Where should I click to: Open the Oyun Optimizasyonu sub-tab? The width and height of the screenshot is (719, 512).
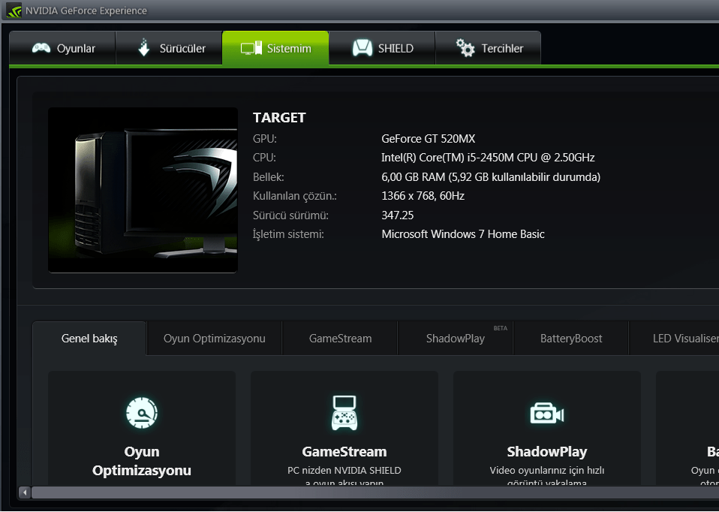214,339
